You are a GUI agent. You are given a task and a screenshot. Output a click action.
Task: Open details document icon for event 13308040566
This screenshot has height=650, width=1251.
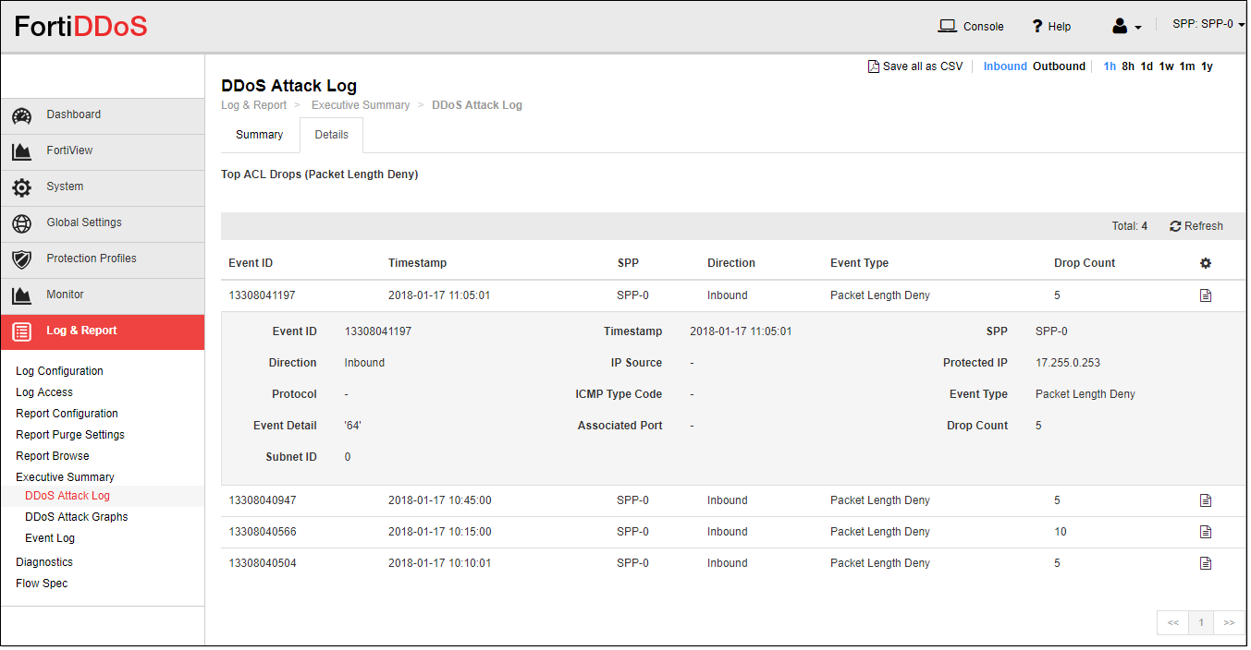(1205, 531)
